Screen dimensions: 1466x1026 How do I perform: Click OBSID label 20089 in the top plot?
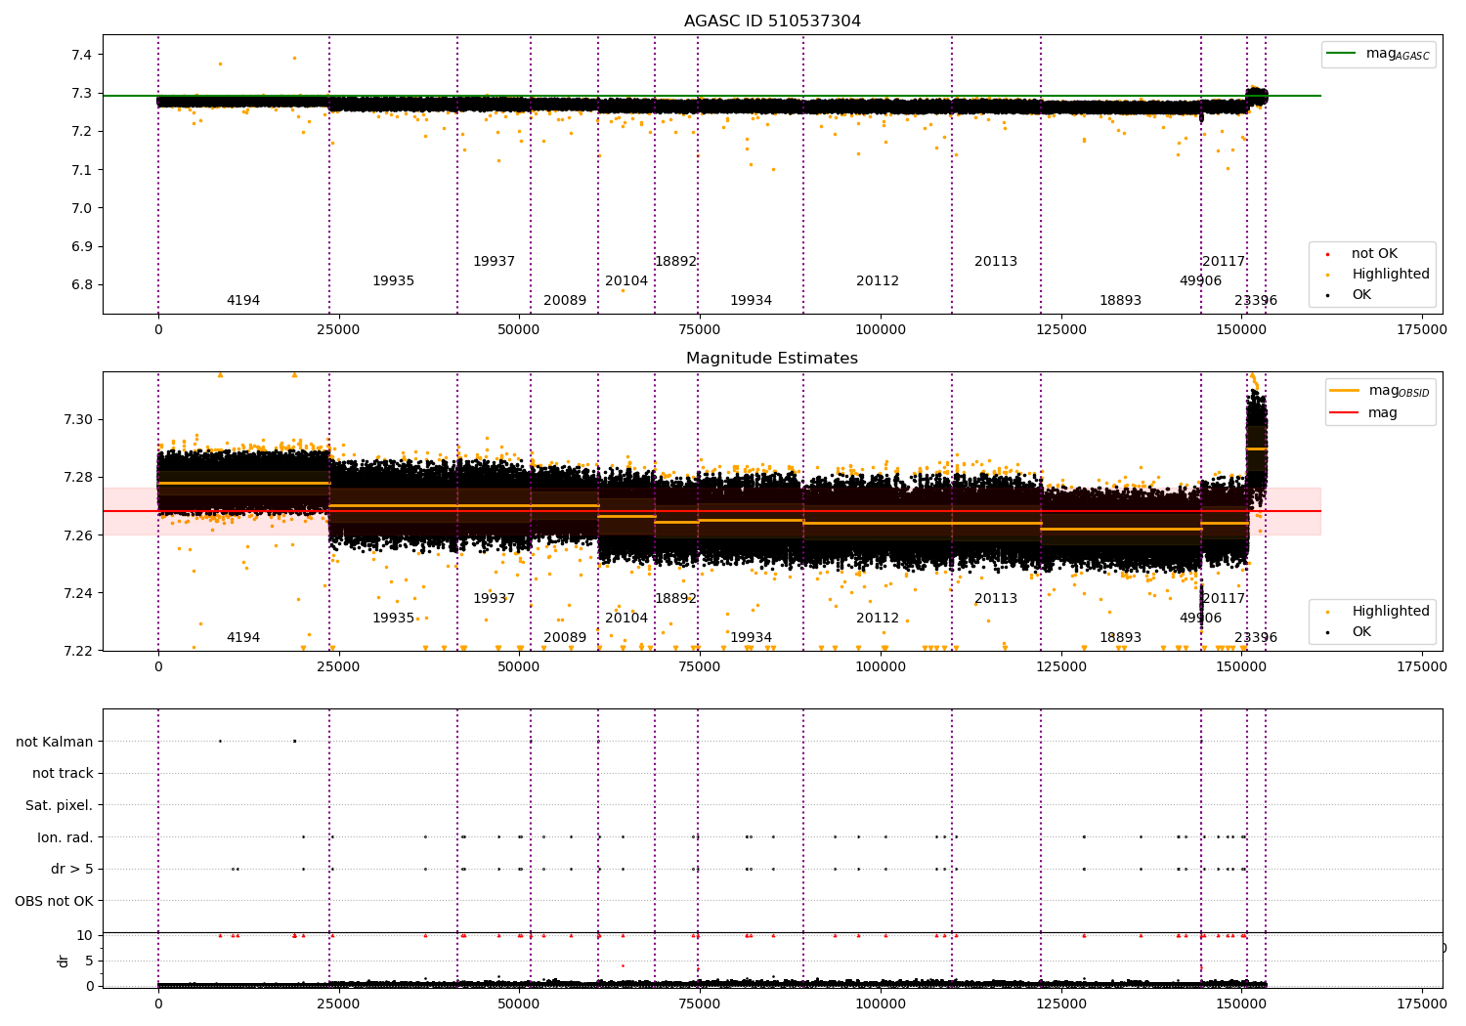click(x=565, y=301)
